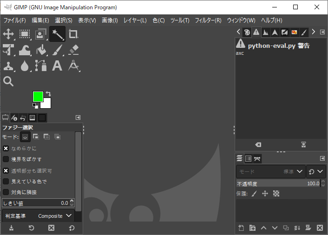Enable 境界をぼかす feather edges checkbox
The width and height of the screenshot is (328, 235).
click(6, 159)
